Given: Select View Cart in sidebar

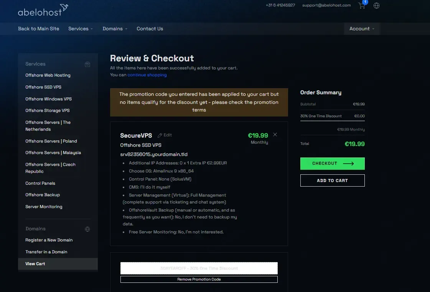Looking at the screenshot, I should [58, 264].
